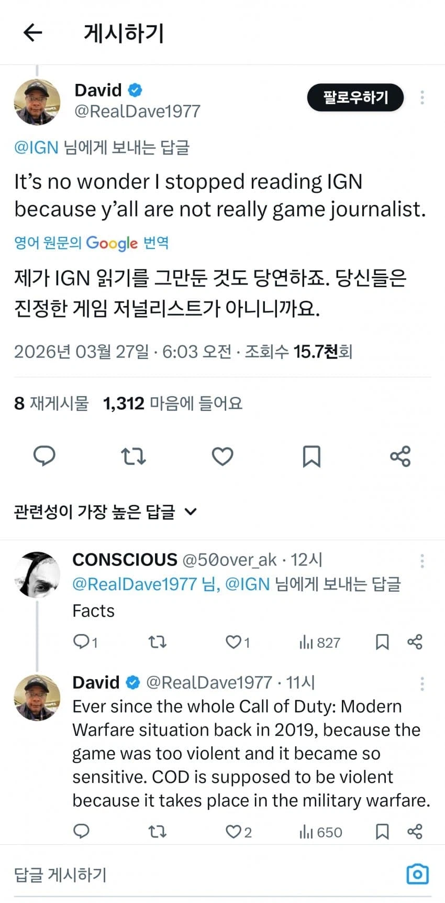View analytics for CONSCIOUS's 827-view reply
Viewport: 445px width, 903px height.
tap(319, 642)
